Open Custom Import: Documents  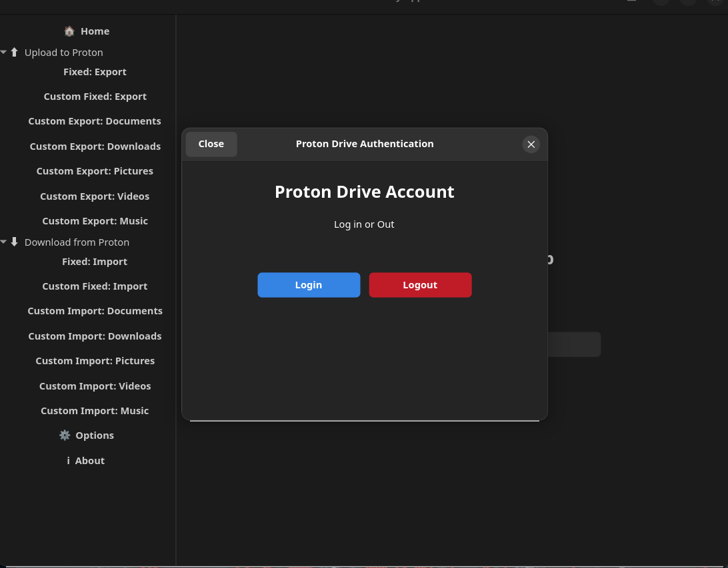(95, 311)
